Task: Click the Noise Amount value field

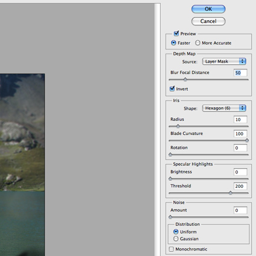Action: point(240,210)
